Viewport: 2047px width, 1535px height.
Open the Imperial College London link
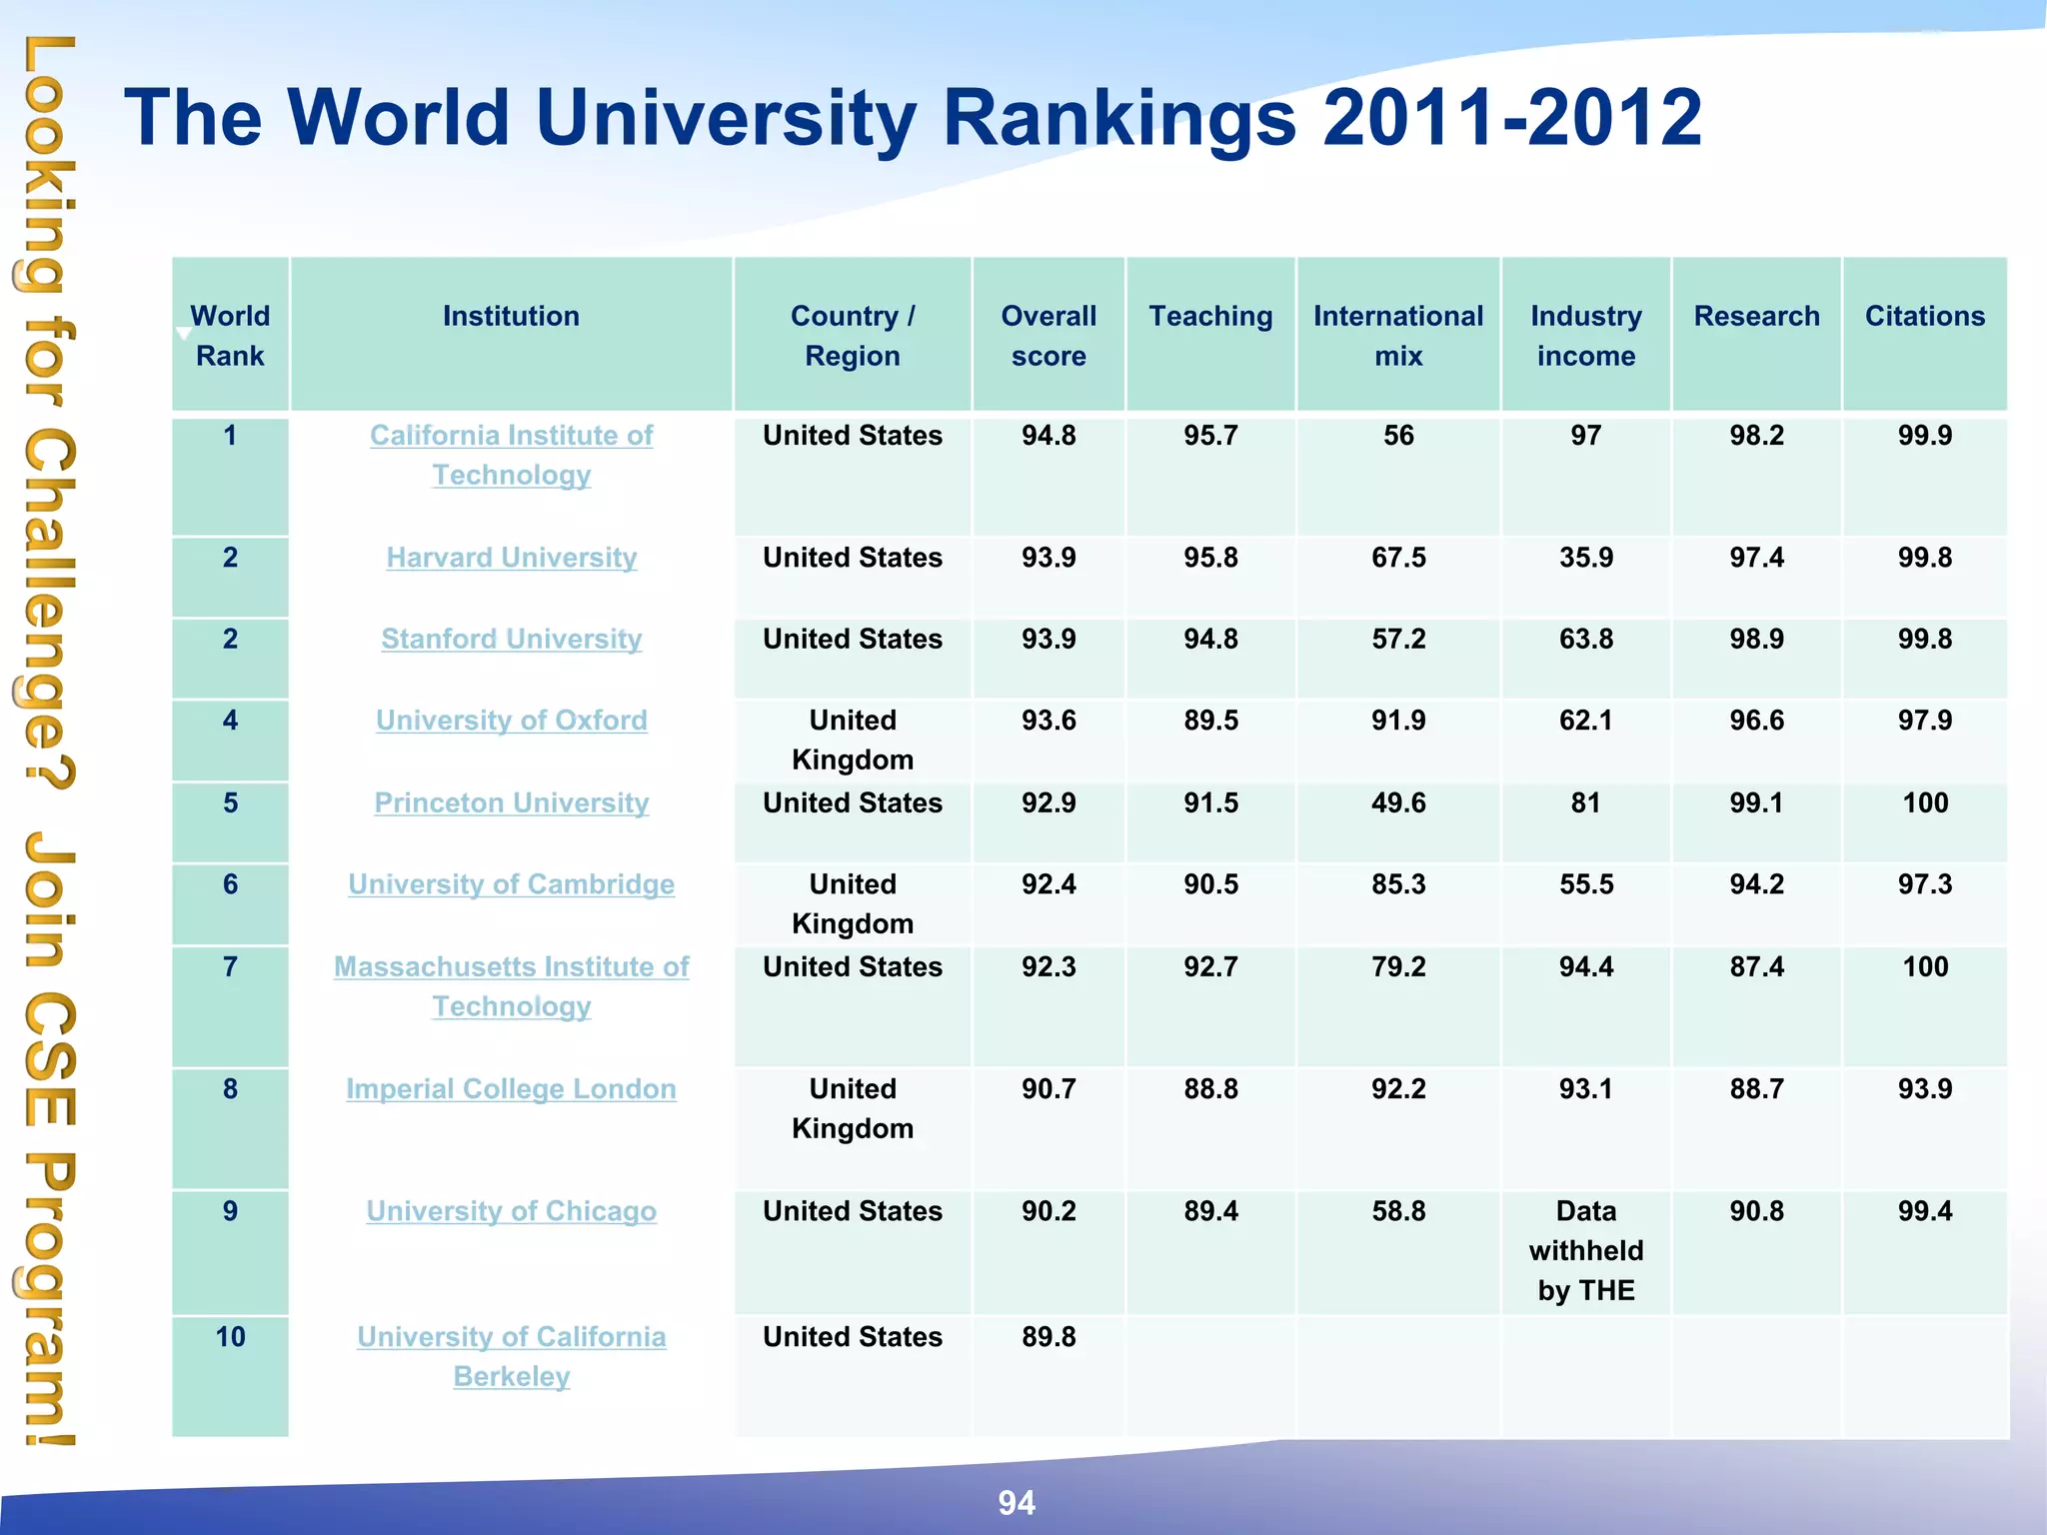[511, 1089]
